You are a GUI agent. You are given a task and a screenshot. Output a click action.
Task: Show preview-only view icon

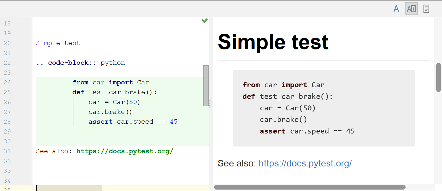[x=426, y=9]
